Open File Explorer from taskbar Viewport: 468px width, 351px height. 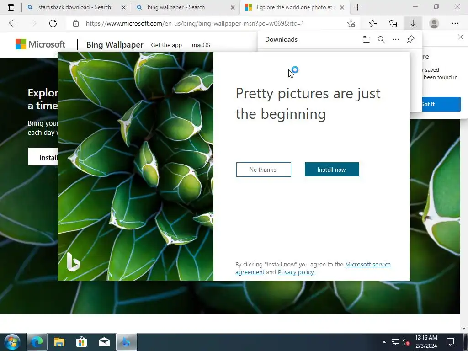coord(59,342)
